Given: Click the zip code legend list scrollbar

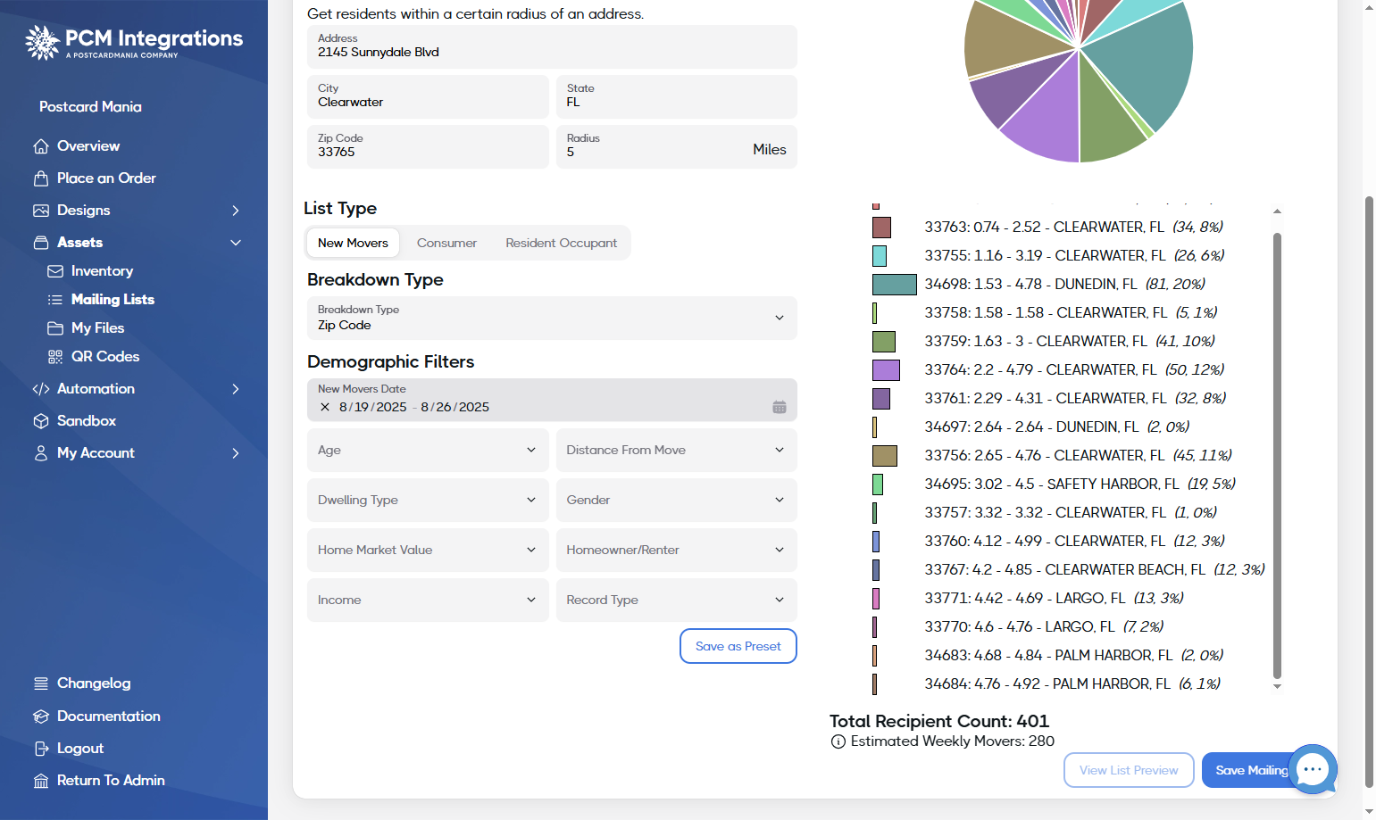Looking at the screenshot, I should 1277,455.
